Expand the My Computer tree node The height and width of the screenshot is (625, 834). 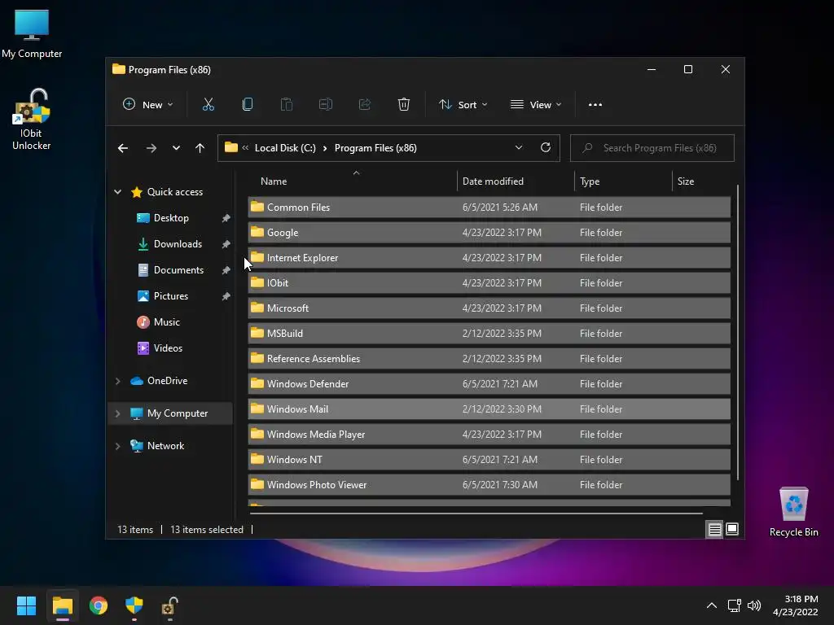[x=117, y=413]
